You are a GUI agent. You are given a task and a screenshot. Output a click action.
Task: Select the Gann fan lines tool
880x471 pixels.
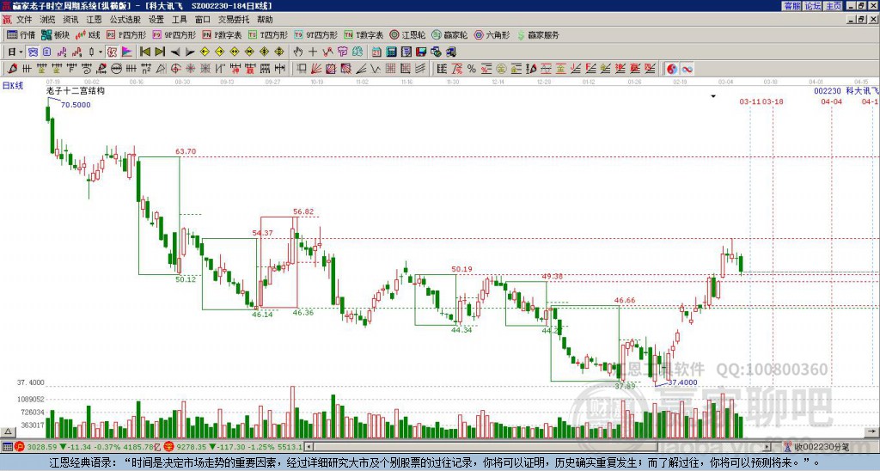[316, 69]
